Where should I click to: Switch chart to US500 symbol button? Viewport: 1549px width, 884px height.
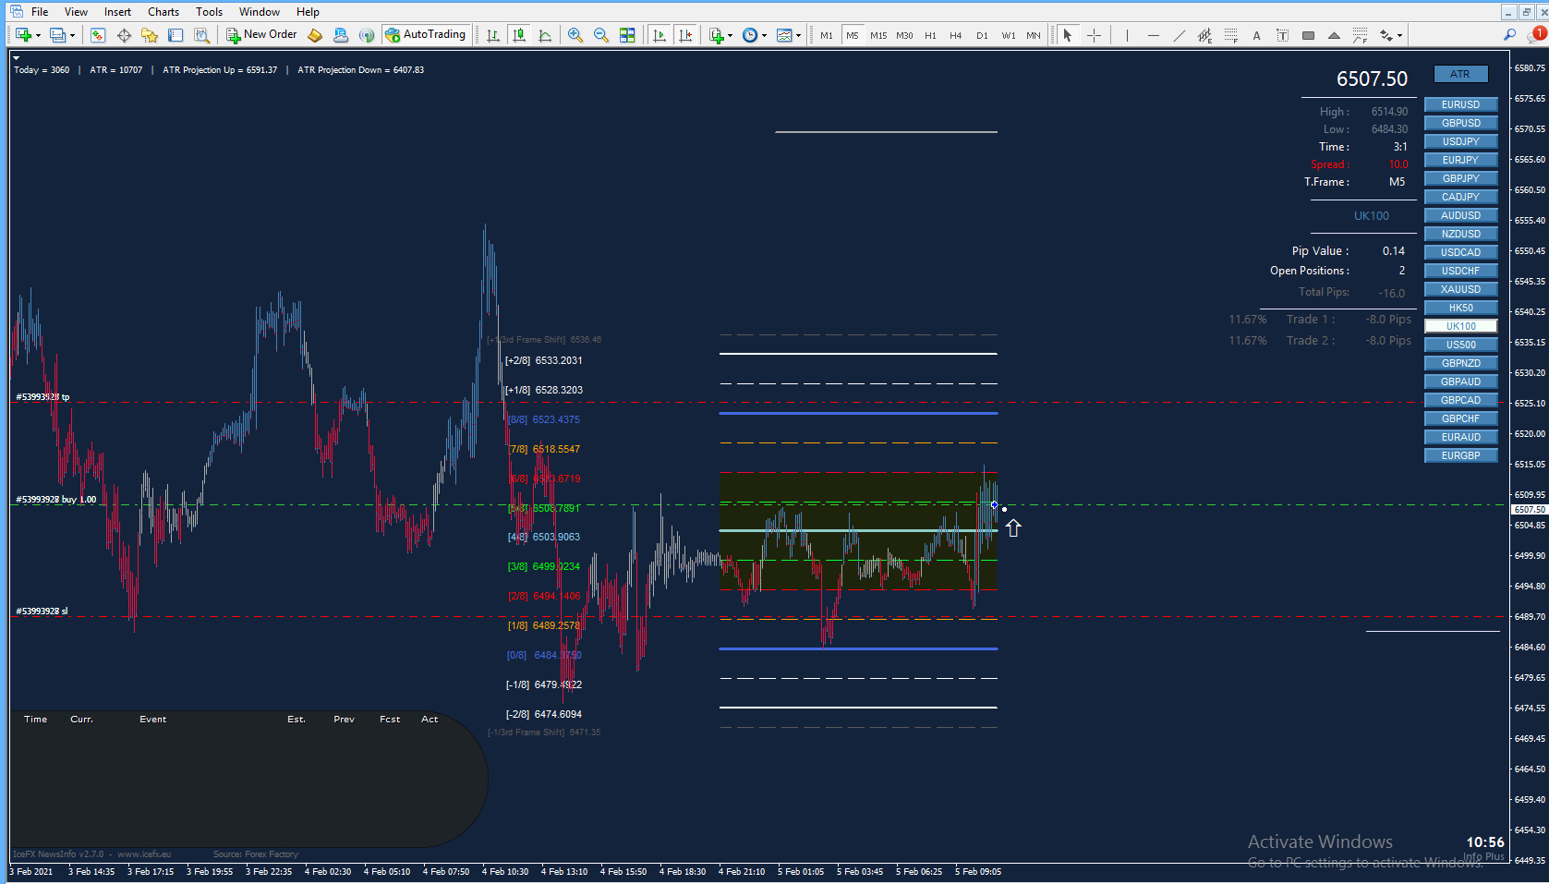click(1460, 345)
